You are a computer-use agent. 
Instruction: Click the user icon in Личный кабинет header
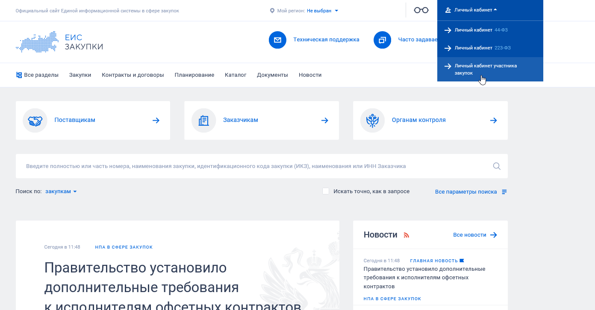click(x=448, y=10)
